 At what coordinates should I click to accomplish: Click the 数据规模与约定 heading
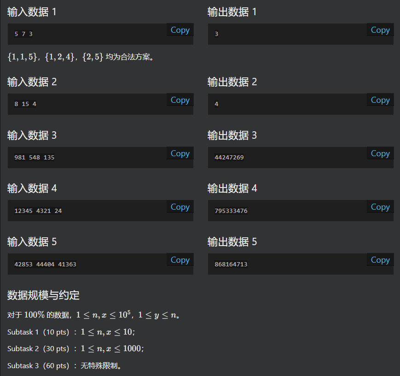click(x=43, y=295)
